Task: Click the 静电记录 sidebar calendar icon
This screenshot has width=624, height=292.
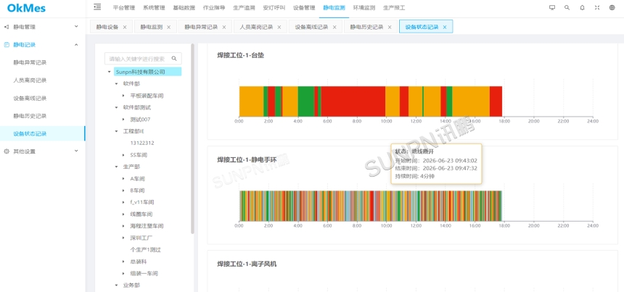Action: [7, 45]
